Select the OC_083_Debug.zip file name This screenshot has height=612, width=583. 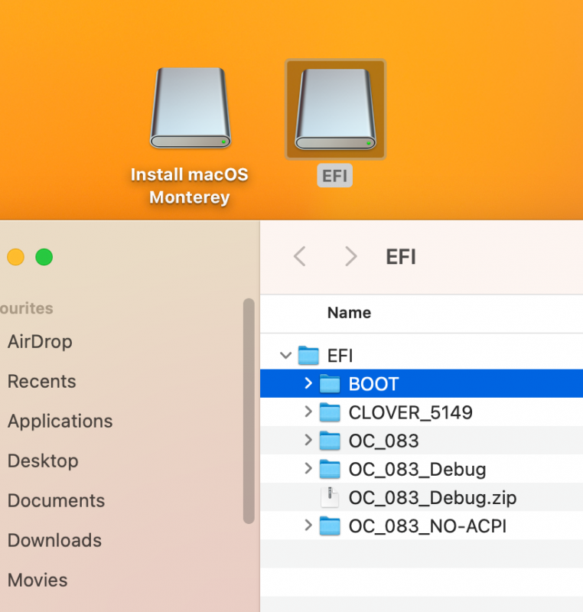click(x=432, y=498)
